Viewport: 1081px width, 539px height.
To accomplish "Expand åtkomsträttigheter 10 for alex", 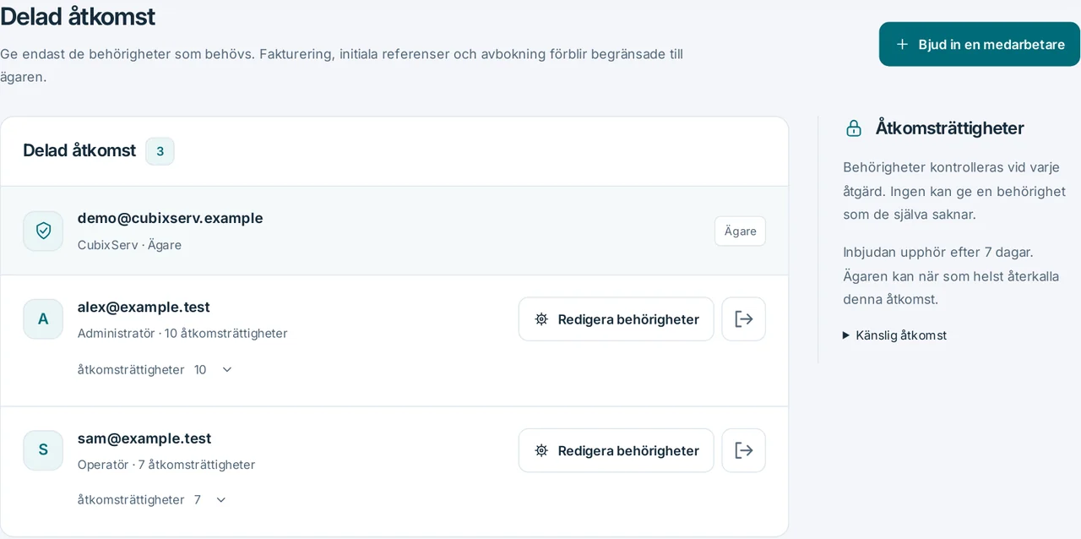I will (x=155, y=369).
